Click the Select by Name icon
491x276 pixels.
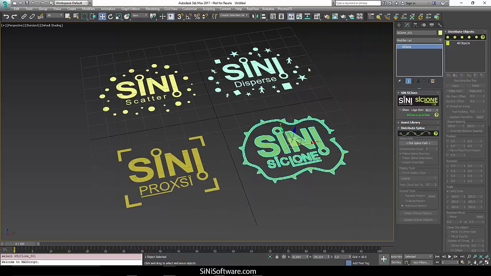click(x=76, y=16)
